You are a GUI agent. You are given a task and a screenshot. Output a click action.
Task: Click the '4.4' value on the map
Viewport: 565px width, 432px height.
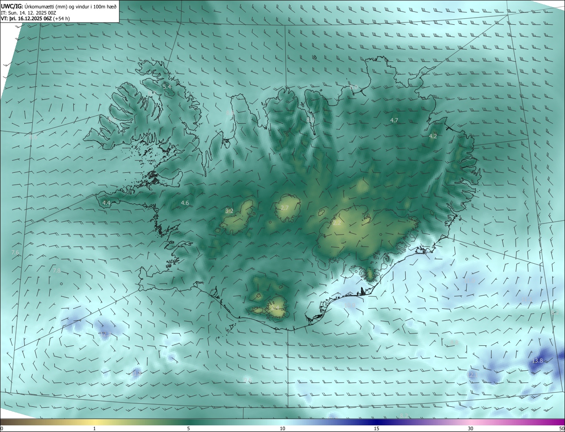point(106,203)
